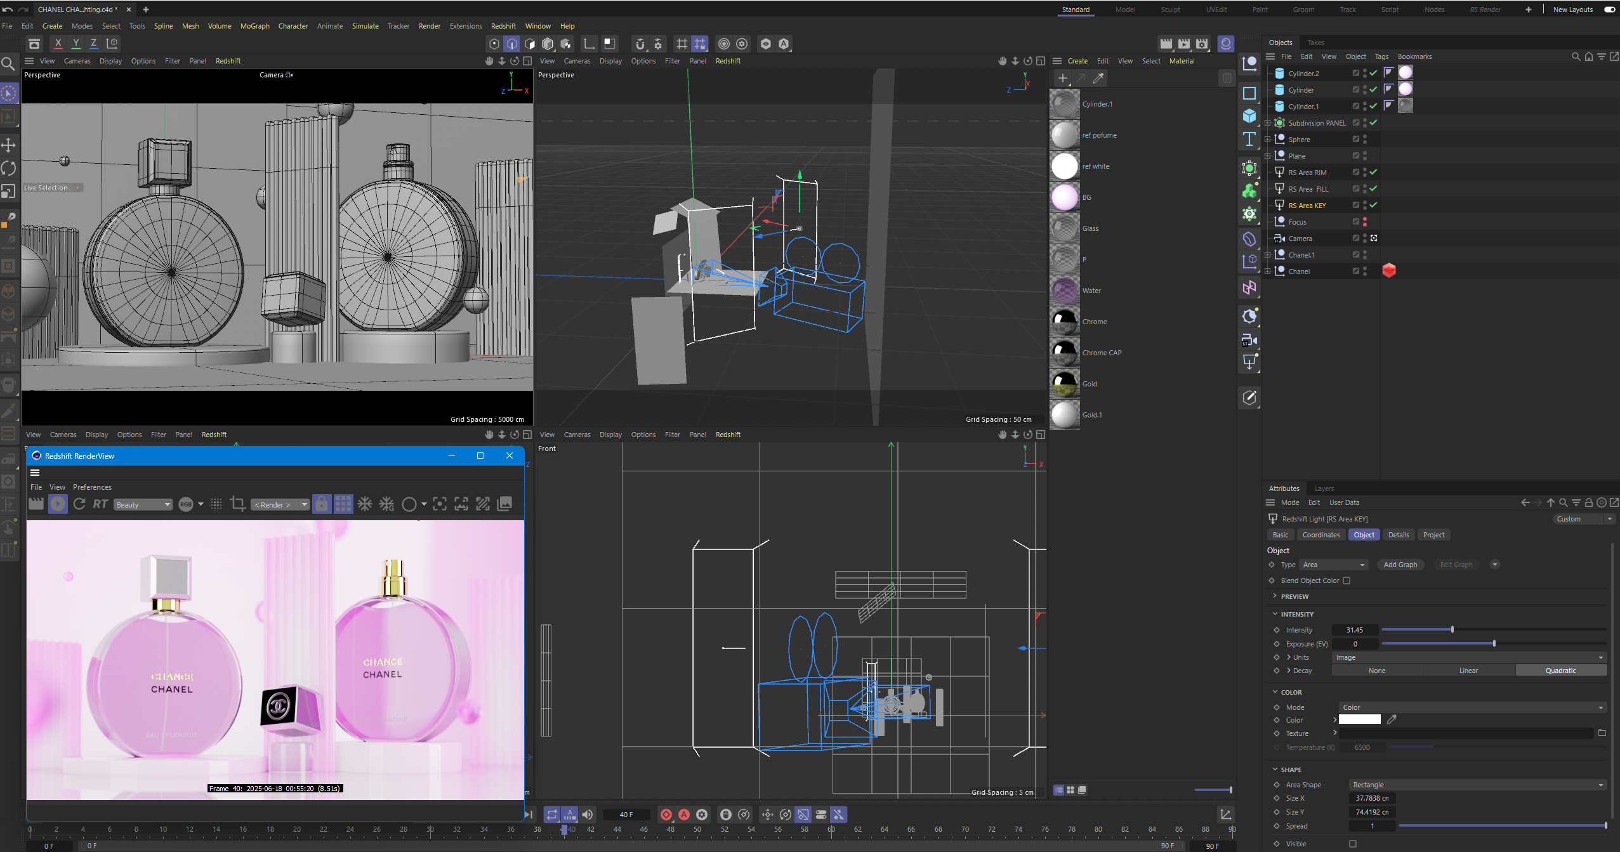Collapse the INTENSITY section
This screenshot has height=852, width=1620.
1275,614
